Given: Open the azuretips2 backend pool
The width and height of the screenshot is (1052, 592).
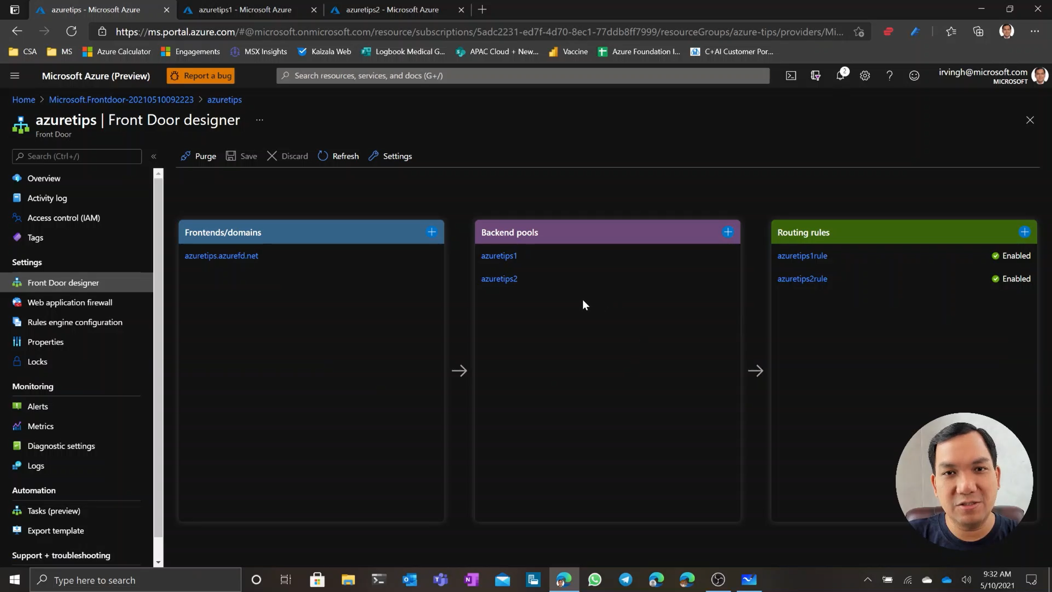Looking at the screenshot, I should click(x=499, y=279).
